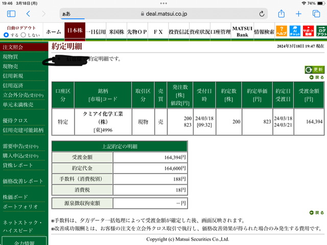Go back with the Safari back arrow

(x=29, y=14)
